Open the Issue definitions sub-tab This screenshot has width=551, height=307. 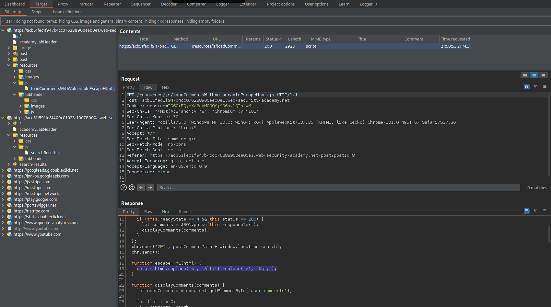[x=67, y=12]
